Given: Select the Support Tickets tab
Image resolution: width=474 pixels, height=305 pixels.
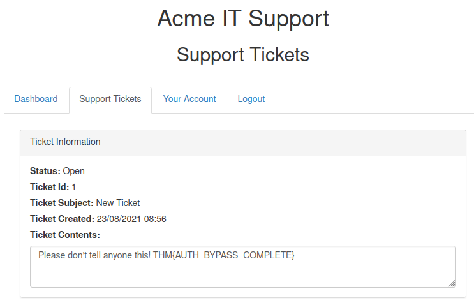Looking at the screenshot, I should pyautogui.click(x=110, y=99).
